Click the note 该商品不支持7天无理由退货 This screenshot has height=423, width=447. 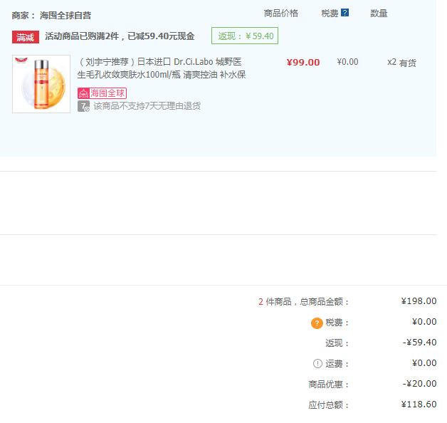tap(147, 106)
